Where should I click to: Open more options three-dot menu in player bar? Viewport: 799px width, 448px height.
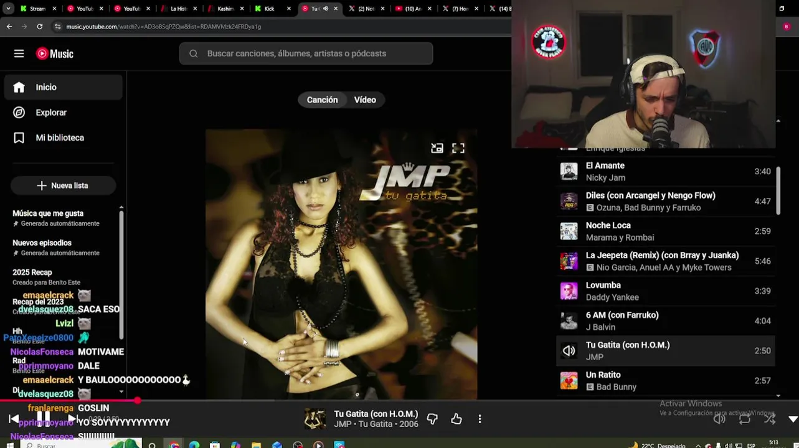tap(480, 419)
